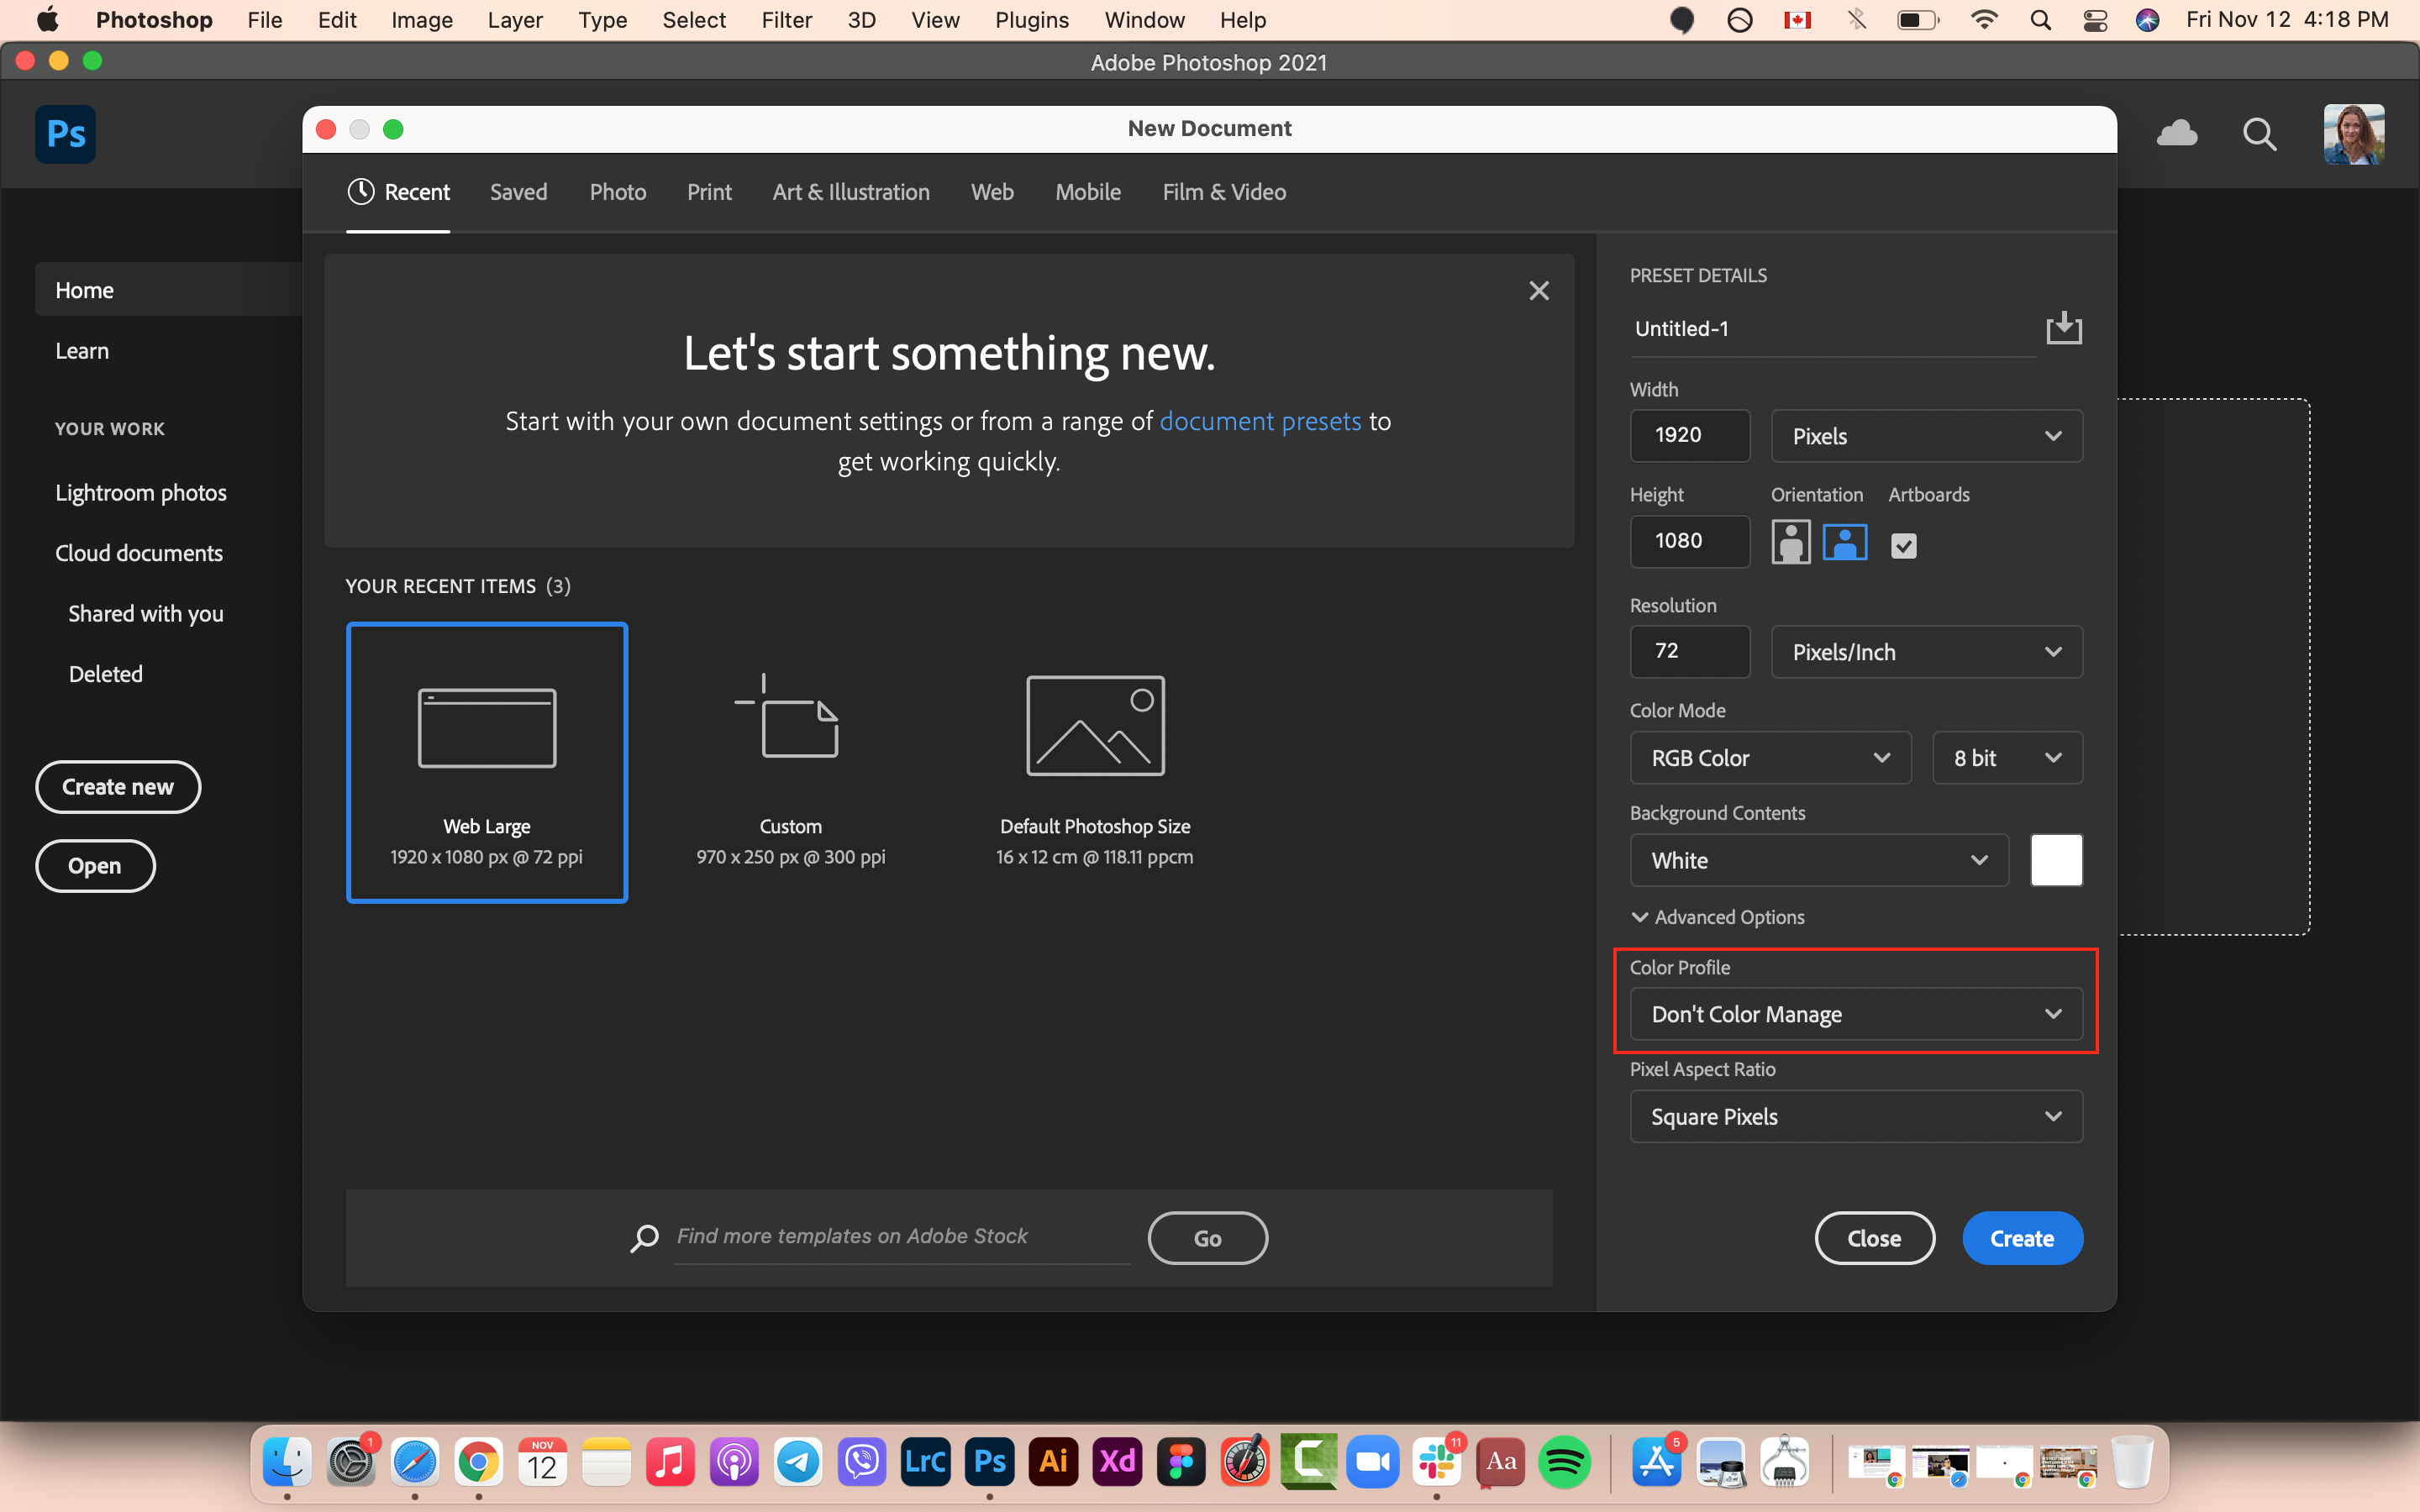Click the search magnifier in Photoshop header
Image resolution: width=2420 pixels, height=1512 pixels.
[x=2260, y=134]
